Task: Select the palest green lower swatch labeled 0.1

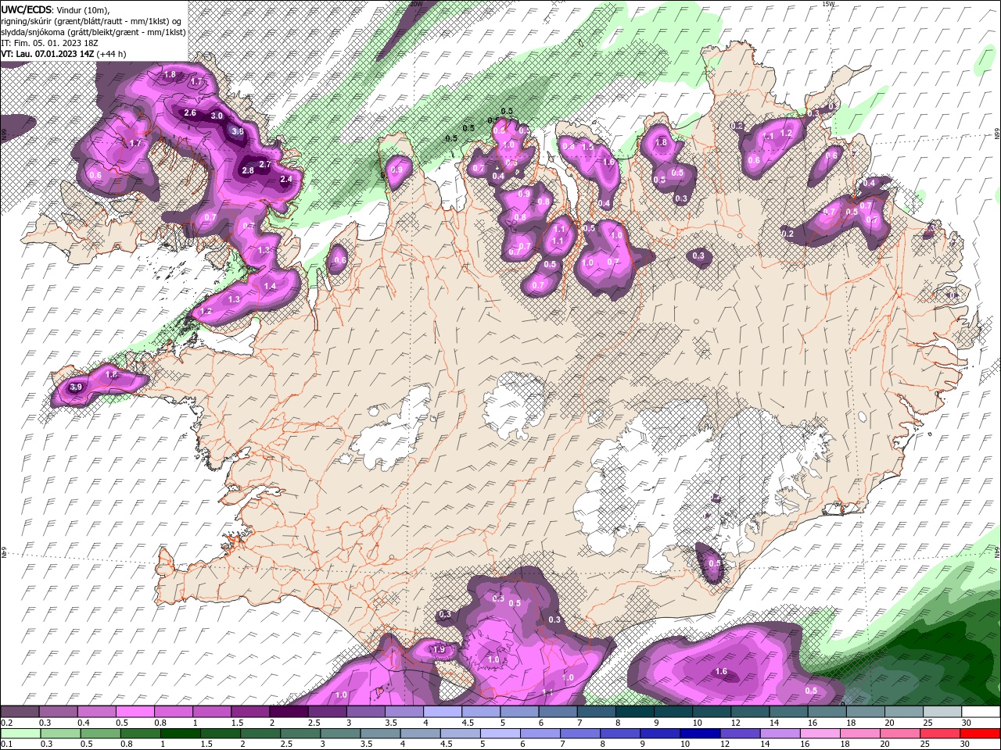Action: coord(20,733)
